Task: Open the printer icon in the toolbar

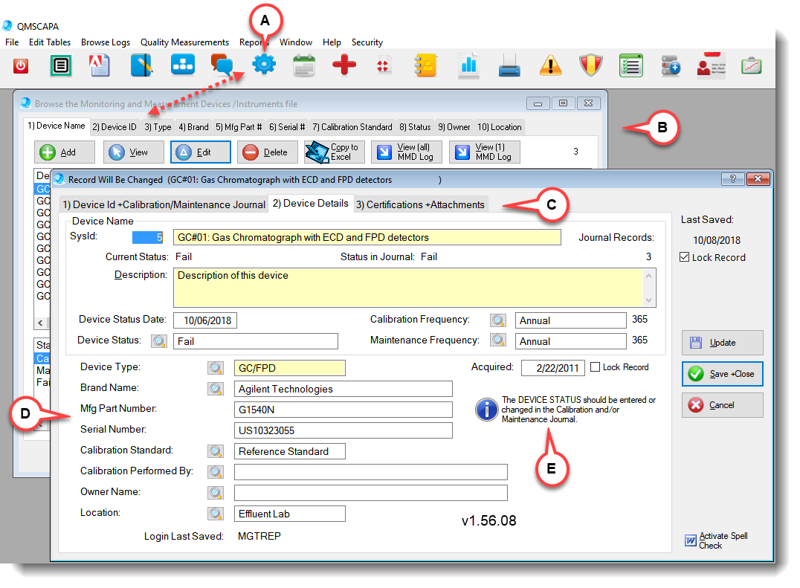Action: [509, 66]
